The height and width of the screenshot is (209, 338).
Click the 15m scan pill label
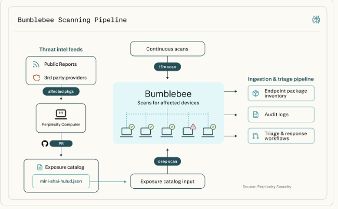(x=167, y=67)
